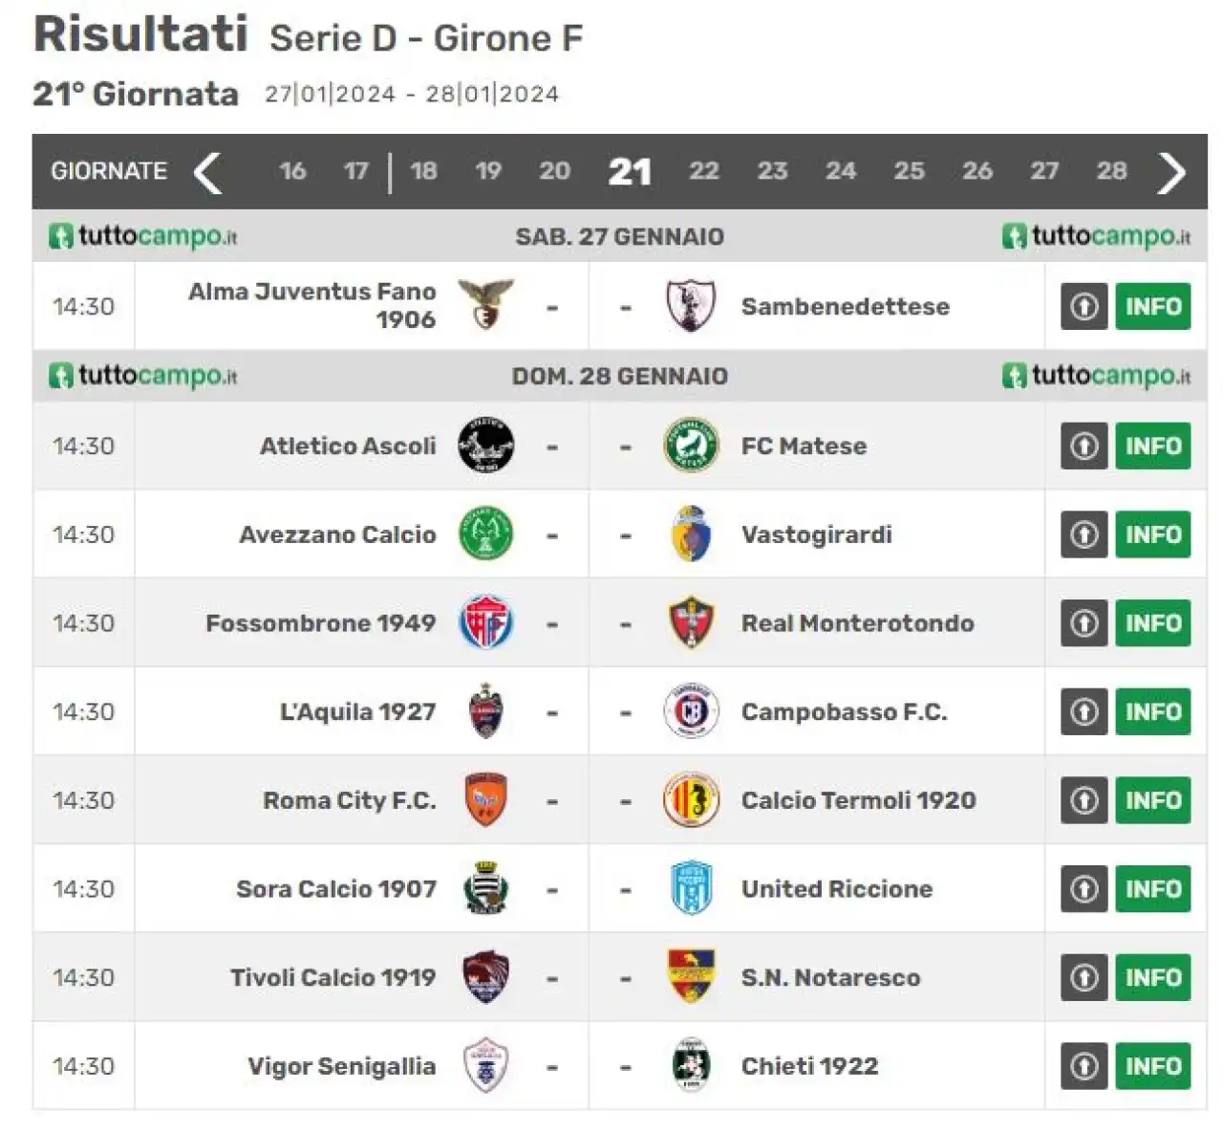This screenshot has height=1133, width=1223.
Task: Open giornata 16 results
Action: (292, 171)
